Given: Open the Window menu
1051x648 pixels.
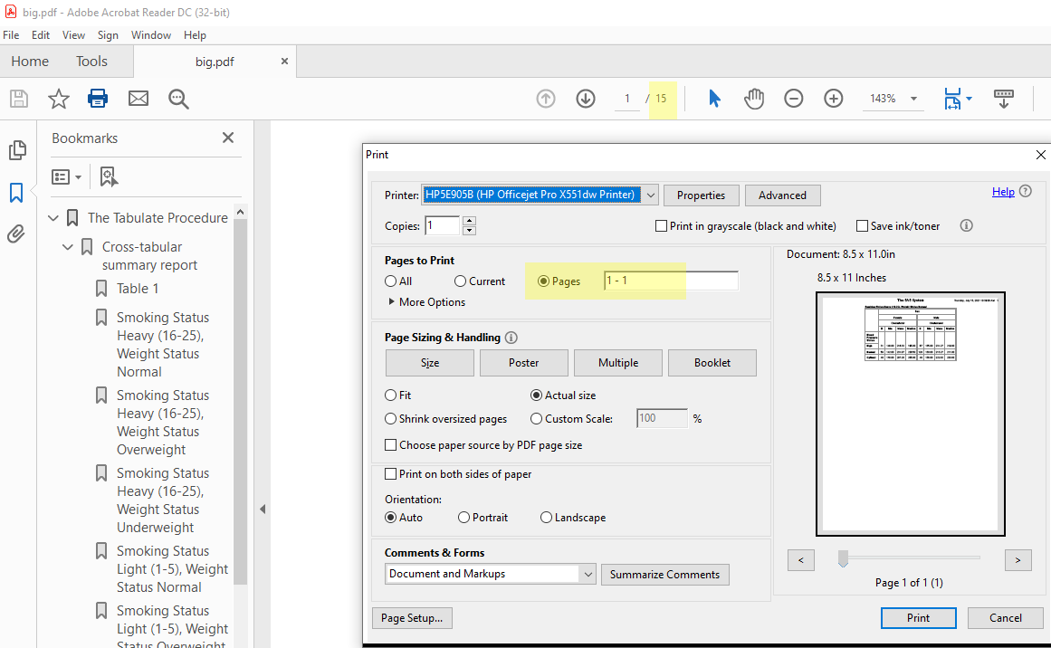Looking at the screenshot, I should click(150, 34).
